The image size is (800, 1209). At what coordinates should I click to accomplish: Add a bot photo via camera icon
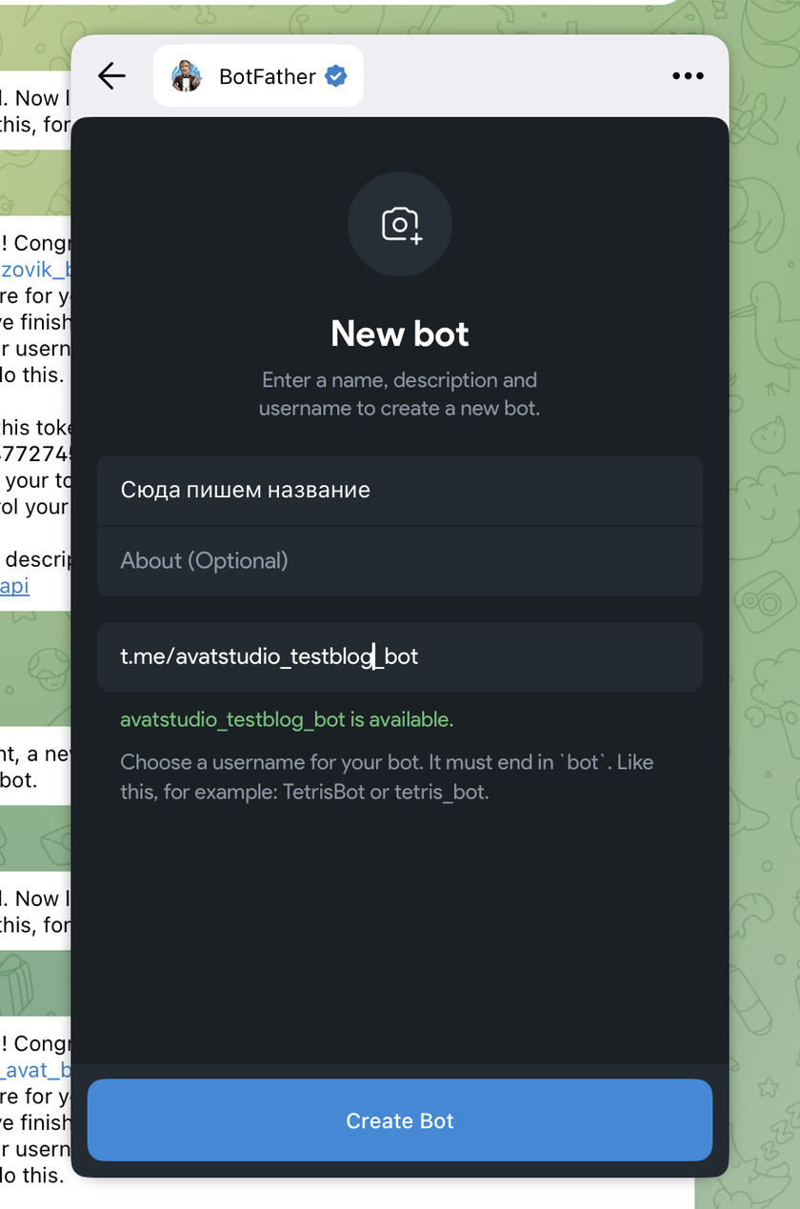click(x=400, y=224)
